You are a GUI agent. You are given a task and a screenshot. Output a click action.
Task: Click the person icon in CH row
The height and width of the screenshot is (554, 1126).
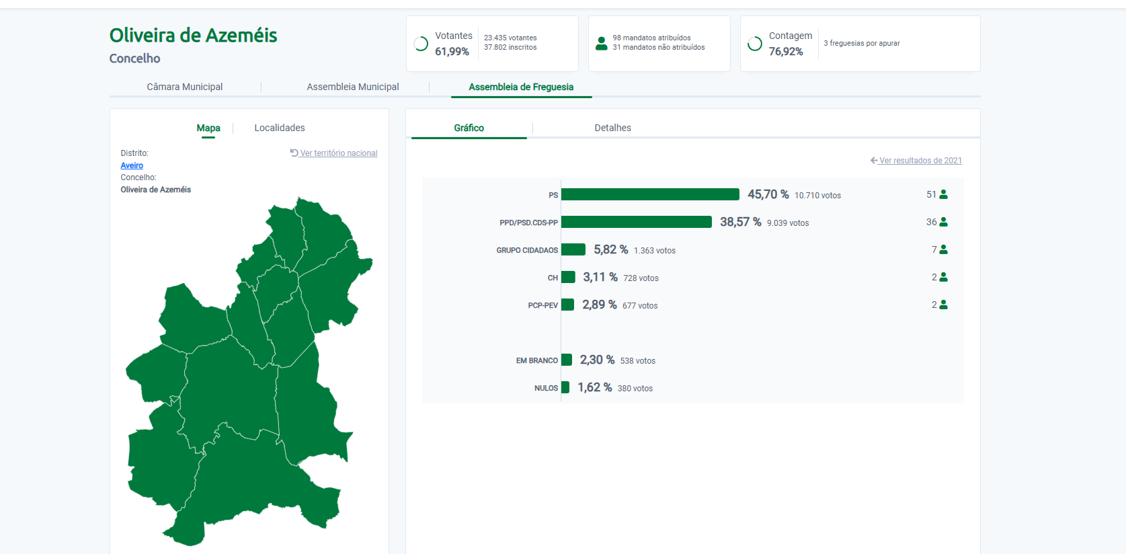pos(943,277)
